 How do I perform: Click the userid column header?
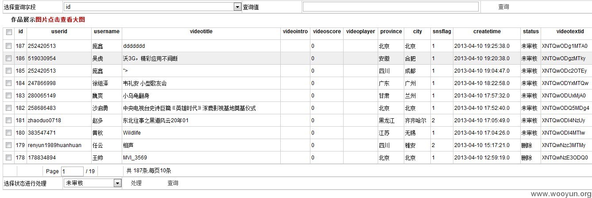[x=59, y=31]
